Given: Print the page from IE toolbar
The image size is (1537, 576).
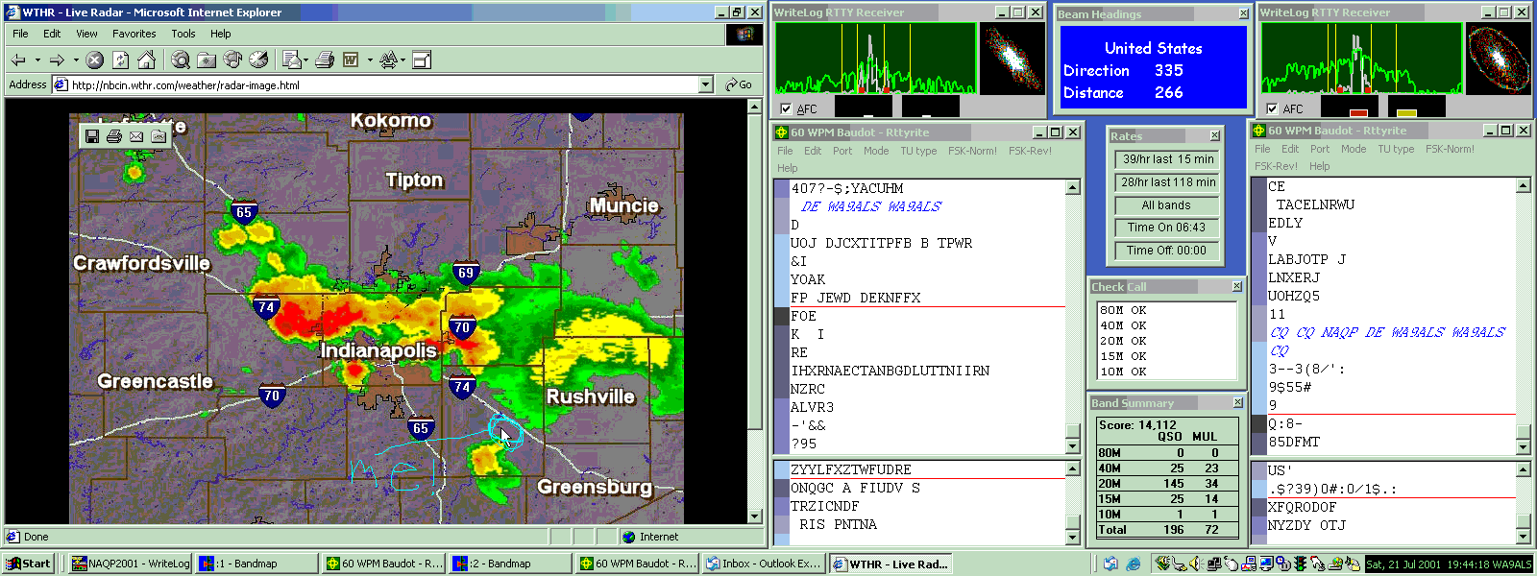Looking at the screenshot, I should [325, 60].
